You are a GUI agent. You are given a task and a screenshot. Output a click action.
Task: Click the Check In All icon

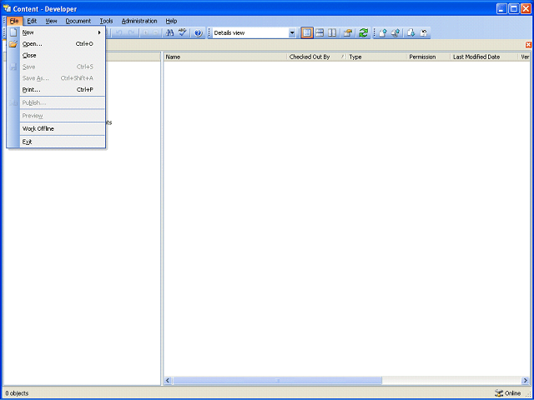395,33
